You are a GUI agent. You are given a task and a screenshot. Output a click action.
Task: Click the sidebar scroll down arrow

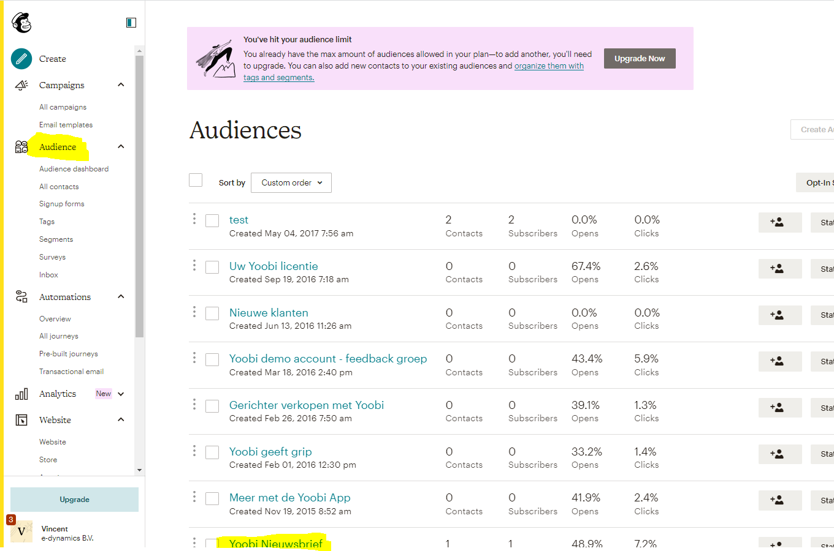pos(140,470)
